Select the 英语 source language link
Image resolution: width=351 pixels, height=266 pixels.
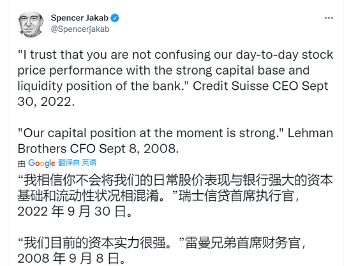click(x=89, y=163)
